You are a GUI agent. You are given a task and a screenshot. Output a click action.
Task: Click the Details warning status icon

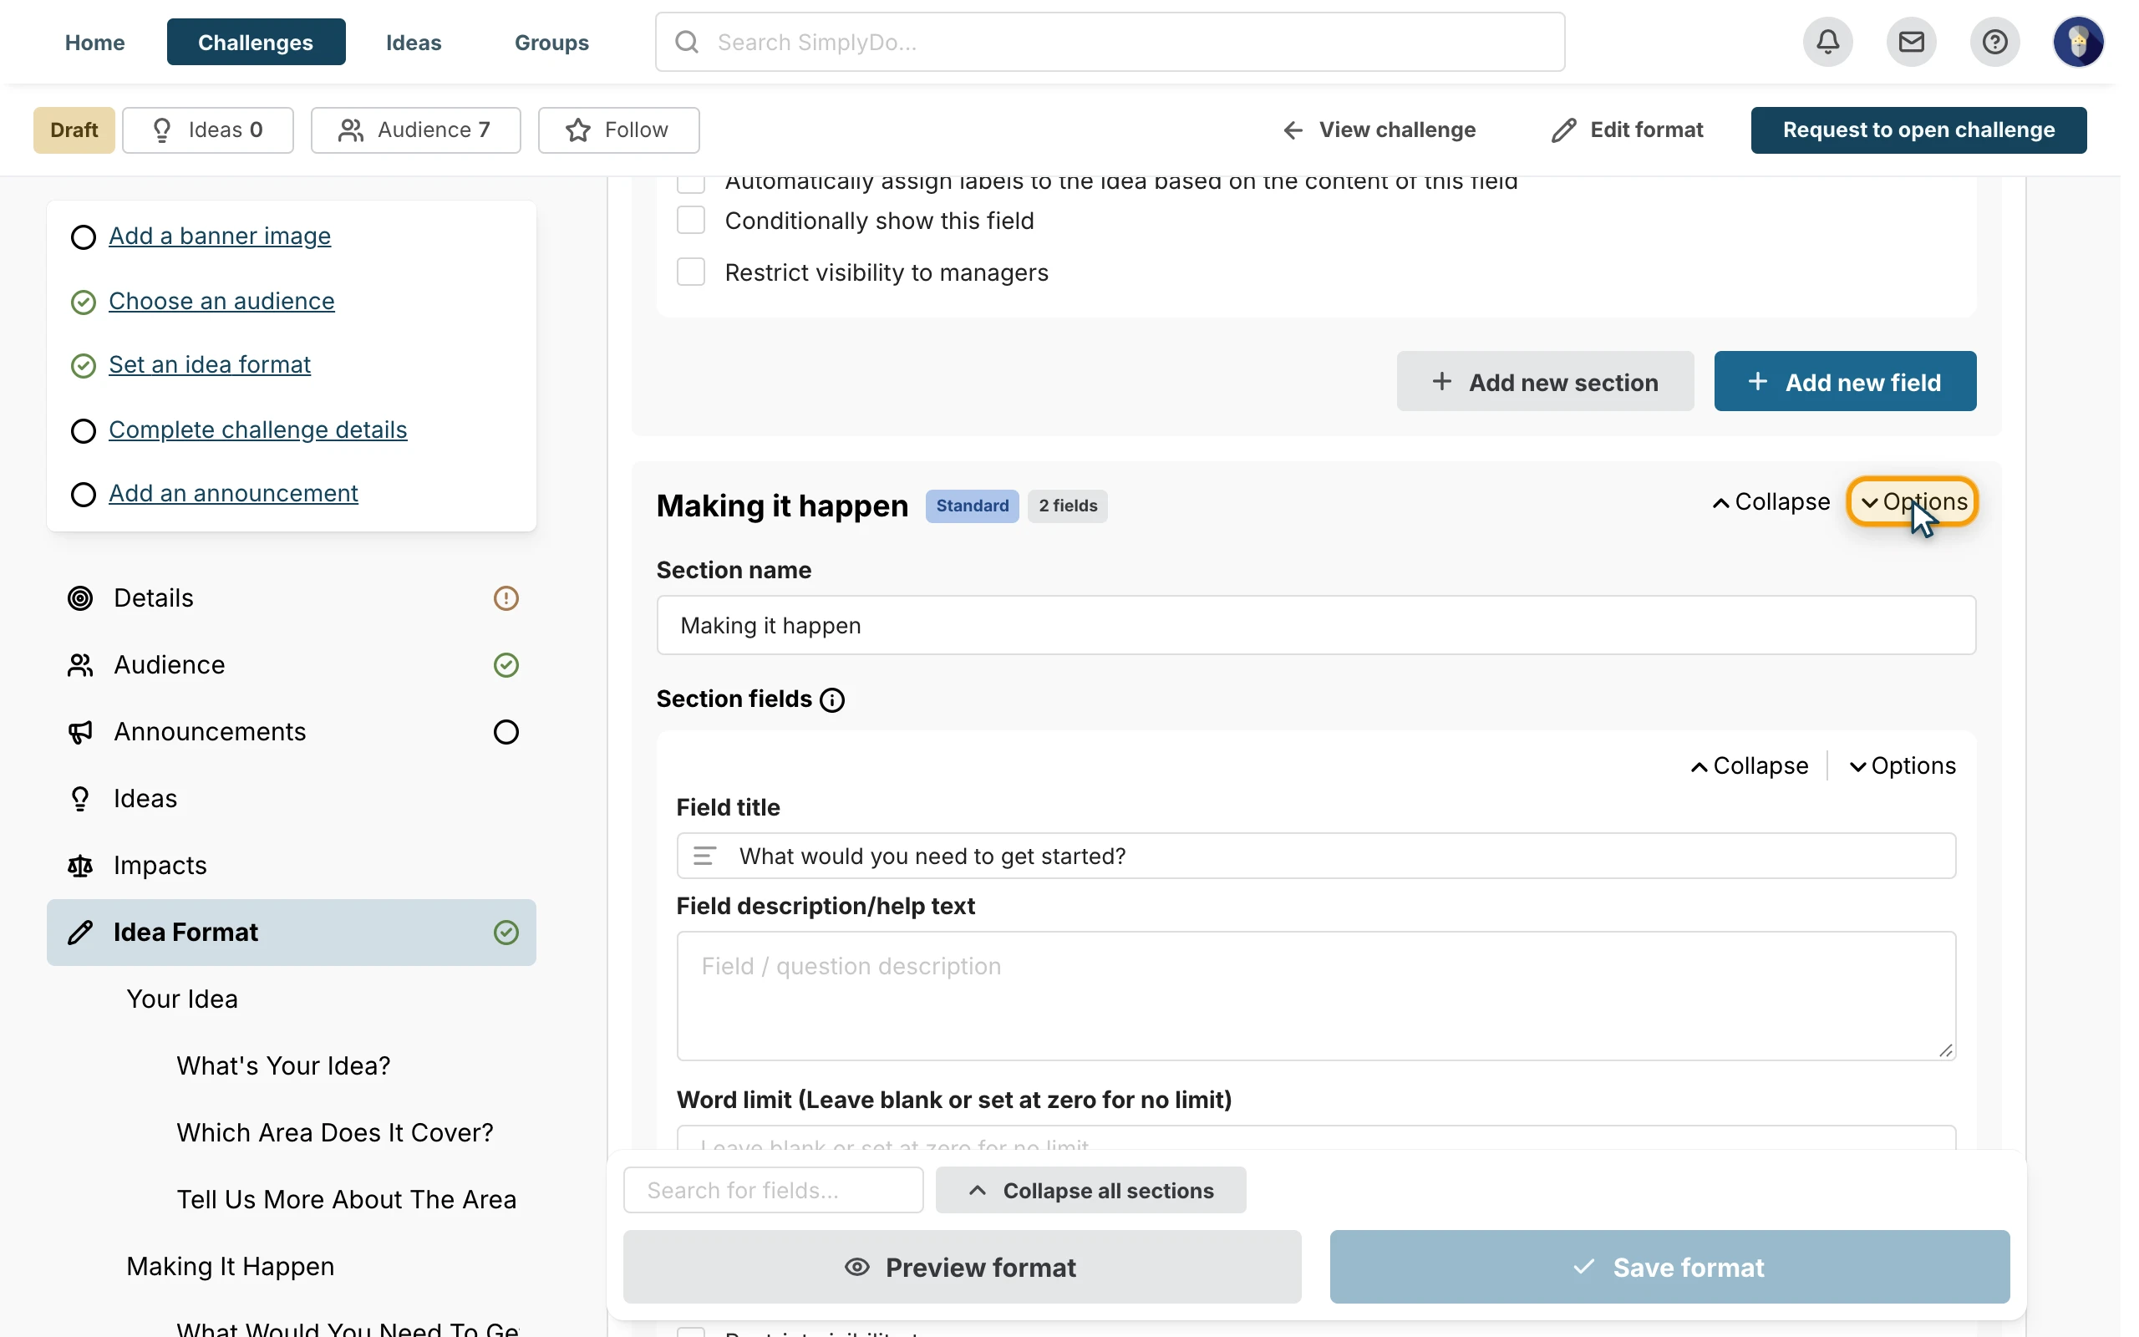506,598
